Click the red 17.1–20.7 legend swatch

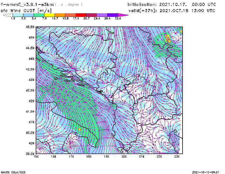click(81, 15)
